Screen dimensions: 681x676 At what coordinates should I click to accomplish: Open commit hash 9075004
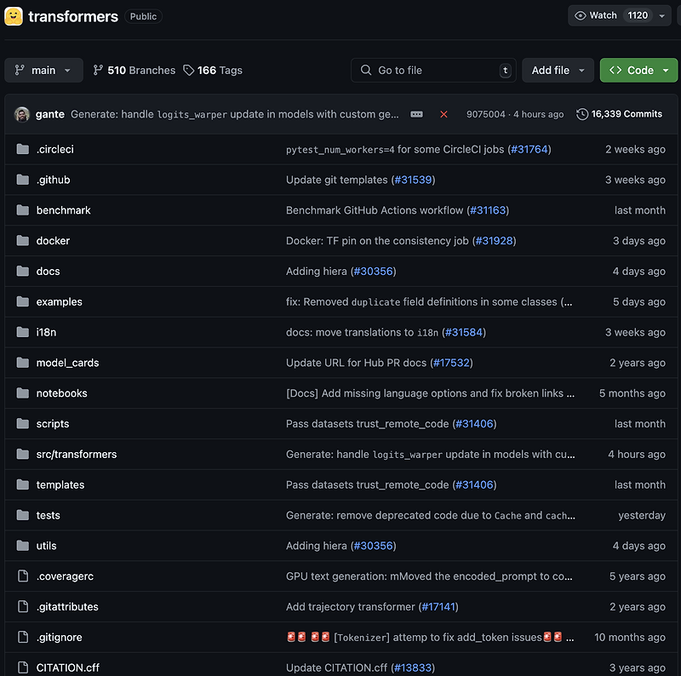pos(485,114)
